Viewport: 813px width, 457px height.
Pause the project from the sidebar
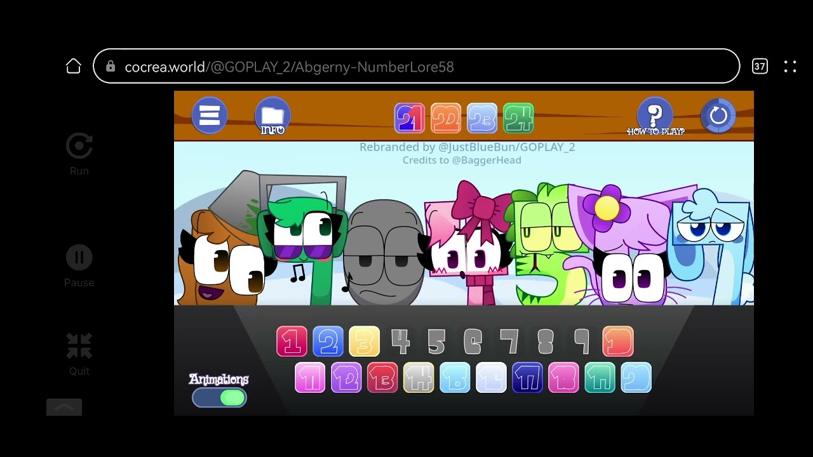tap(79, 267)
